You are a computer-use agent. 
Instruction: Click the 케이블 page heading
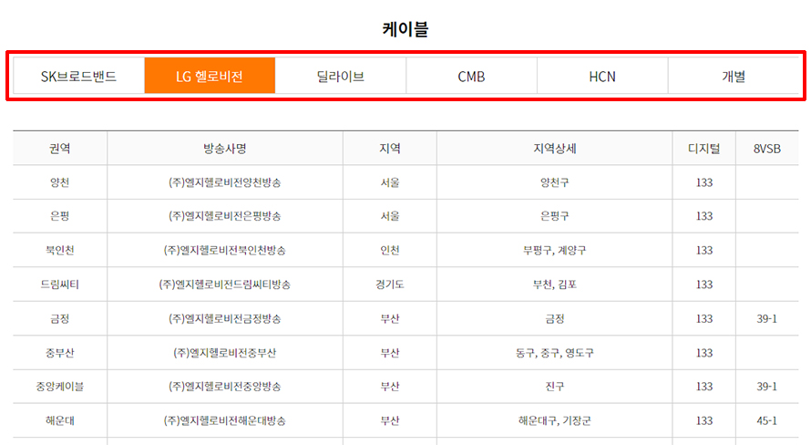(405, 28)
